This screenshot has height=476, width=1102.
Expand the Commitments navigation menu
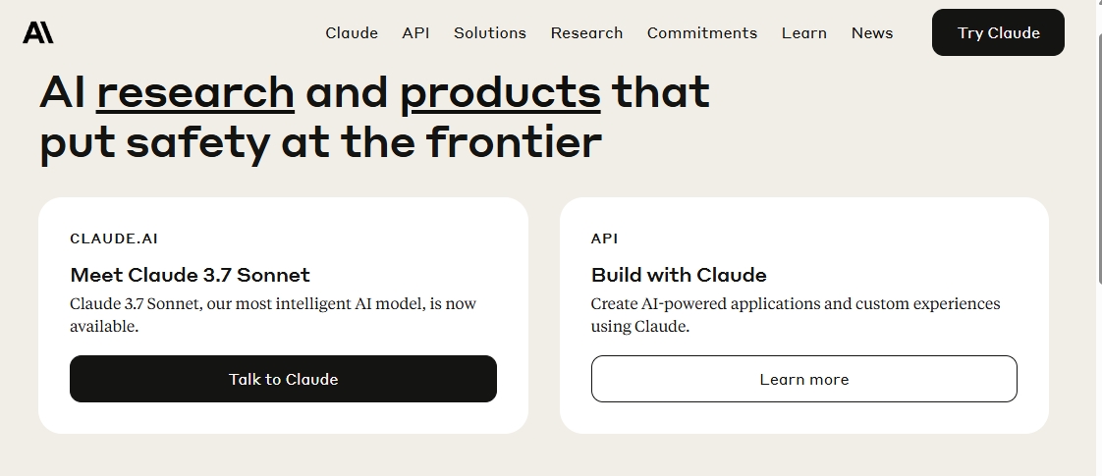(x=701, y=32)
